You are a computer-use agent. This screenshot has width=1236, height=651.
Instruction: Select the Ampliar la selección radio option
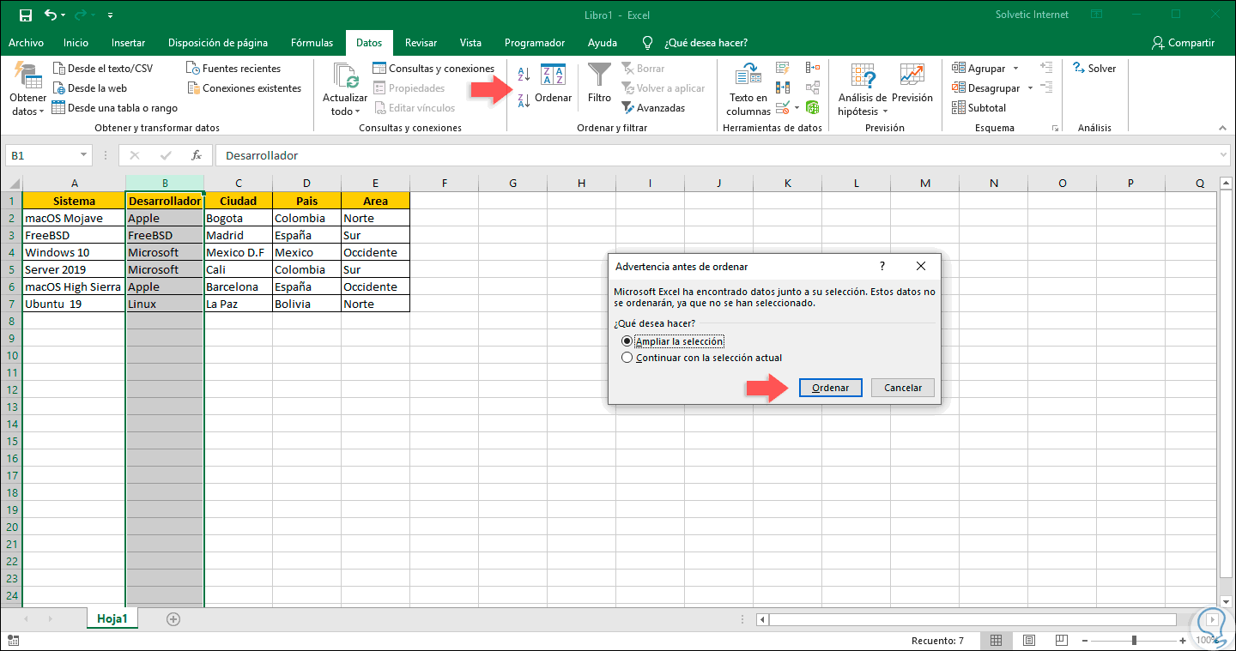(x=627, y=341)
